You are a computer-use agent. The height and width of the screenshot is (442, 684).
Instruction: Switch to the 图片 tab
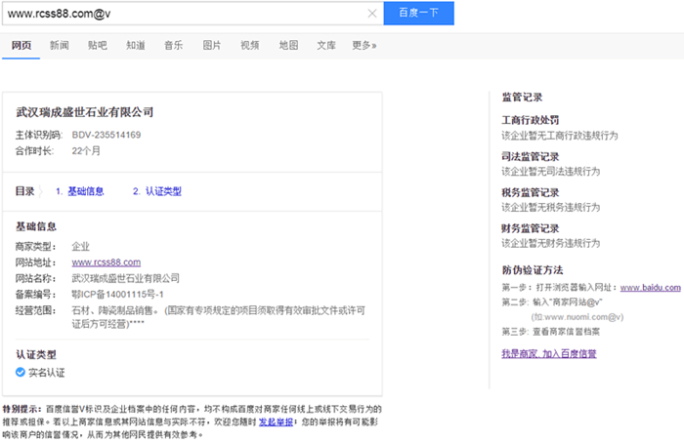(x=212, y=45)
